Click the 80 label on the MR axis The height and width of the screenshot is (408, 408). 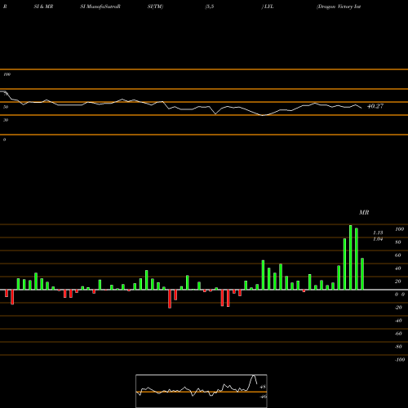coord(398,242)
